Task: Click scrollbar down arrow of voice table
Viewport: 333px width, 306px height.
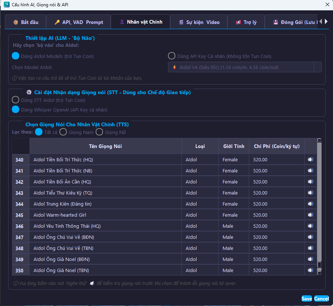Action: (x=319, y=273)
